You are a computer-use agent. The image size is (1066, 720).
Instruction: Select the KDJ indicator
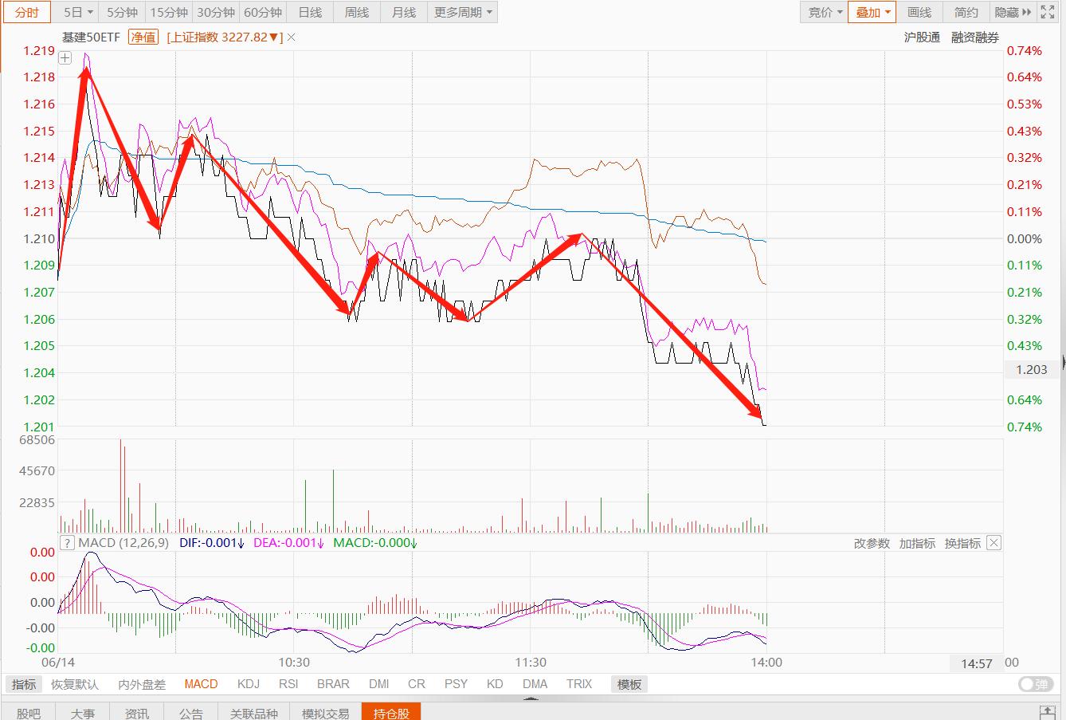(249, 684)
